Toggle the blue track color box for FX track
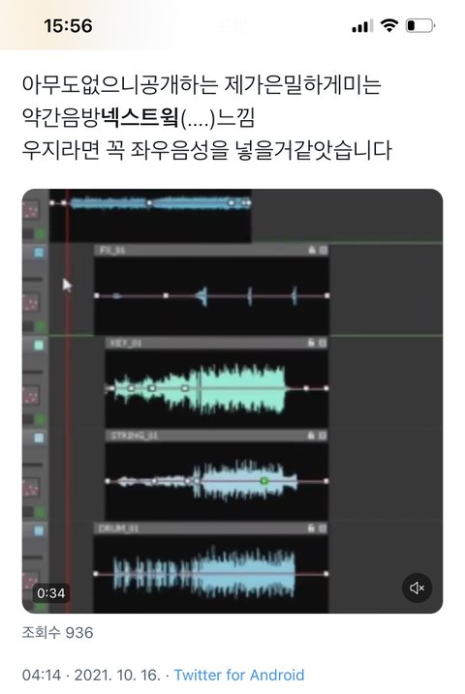 [x=39, y=253]
